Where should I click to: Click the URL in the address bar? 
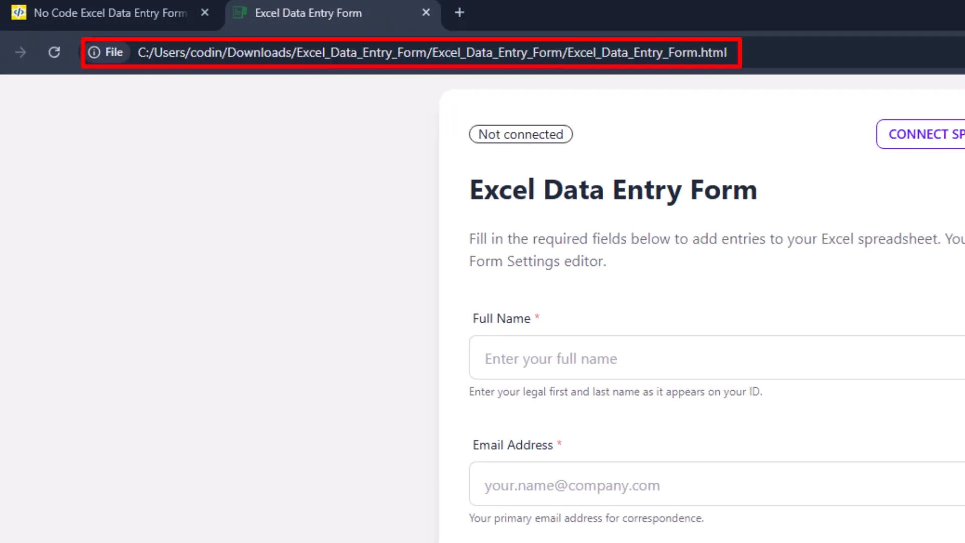(432, 52)
